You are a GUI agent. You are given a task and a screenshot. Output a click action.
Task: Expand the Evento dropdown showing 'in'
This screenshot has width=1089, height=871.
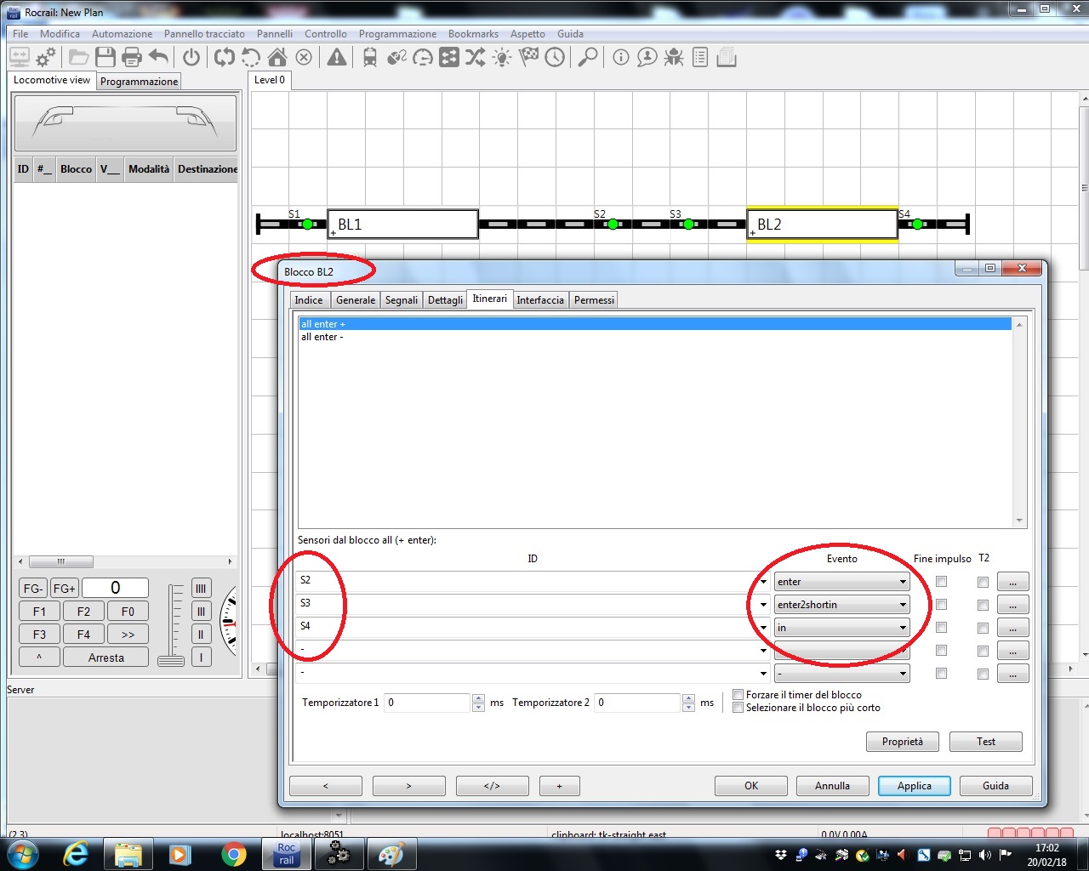(x=903, y=628)
